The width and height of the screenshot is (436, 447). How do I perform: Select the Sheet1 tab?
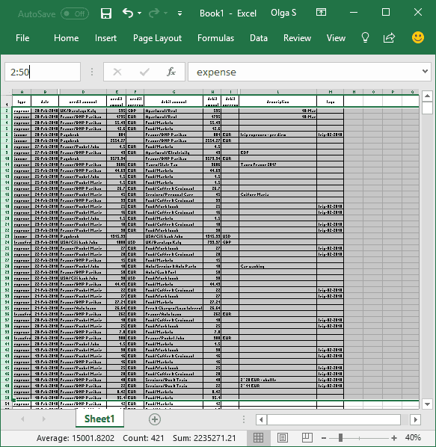click(x=99, y=419)
